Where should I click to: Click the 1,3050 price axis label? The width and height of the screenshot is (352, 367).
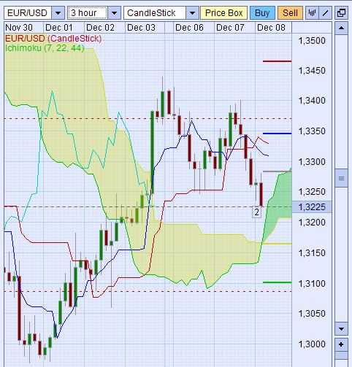pyautogui.click(x=312, y=314)
